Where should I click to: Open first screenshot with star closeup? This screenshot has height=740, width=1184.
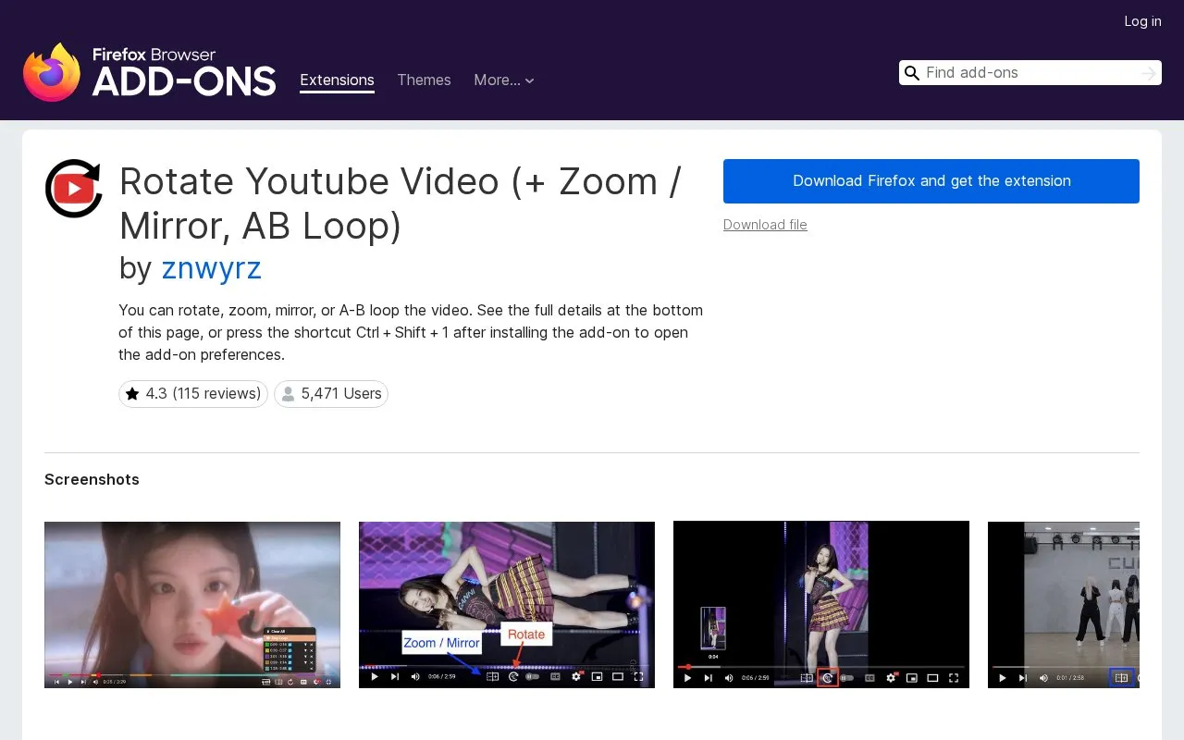(192, 605)
